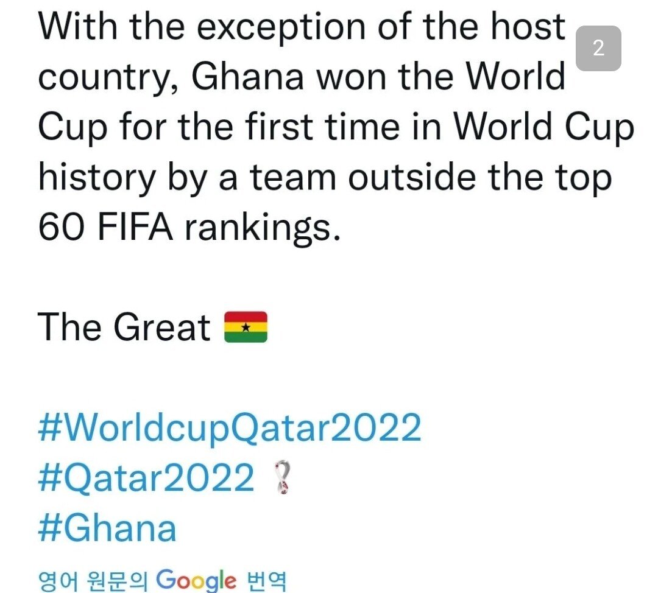Screen dimensions: 658x593
Task: Click 'The Great' text line
Action: point(124,328)
